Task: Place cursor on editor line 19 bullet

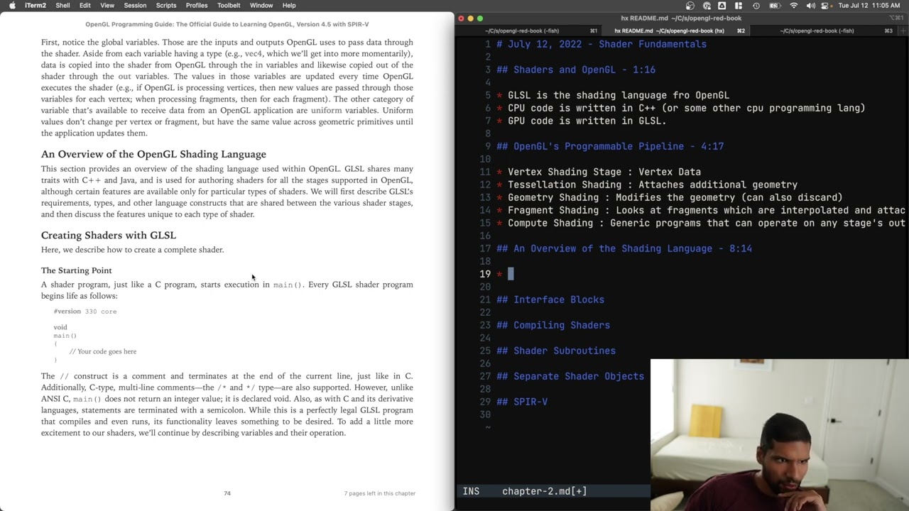Action: pos(500,274)
